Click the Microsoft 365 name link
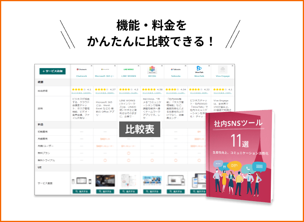Screen dimensions: 304x222 [105, 76]
